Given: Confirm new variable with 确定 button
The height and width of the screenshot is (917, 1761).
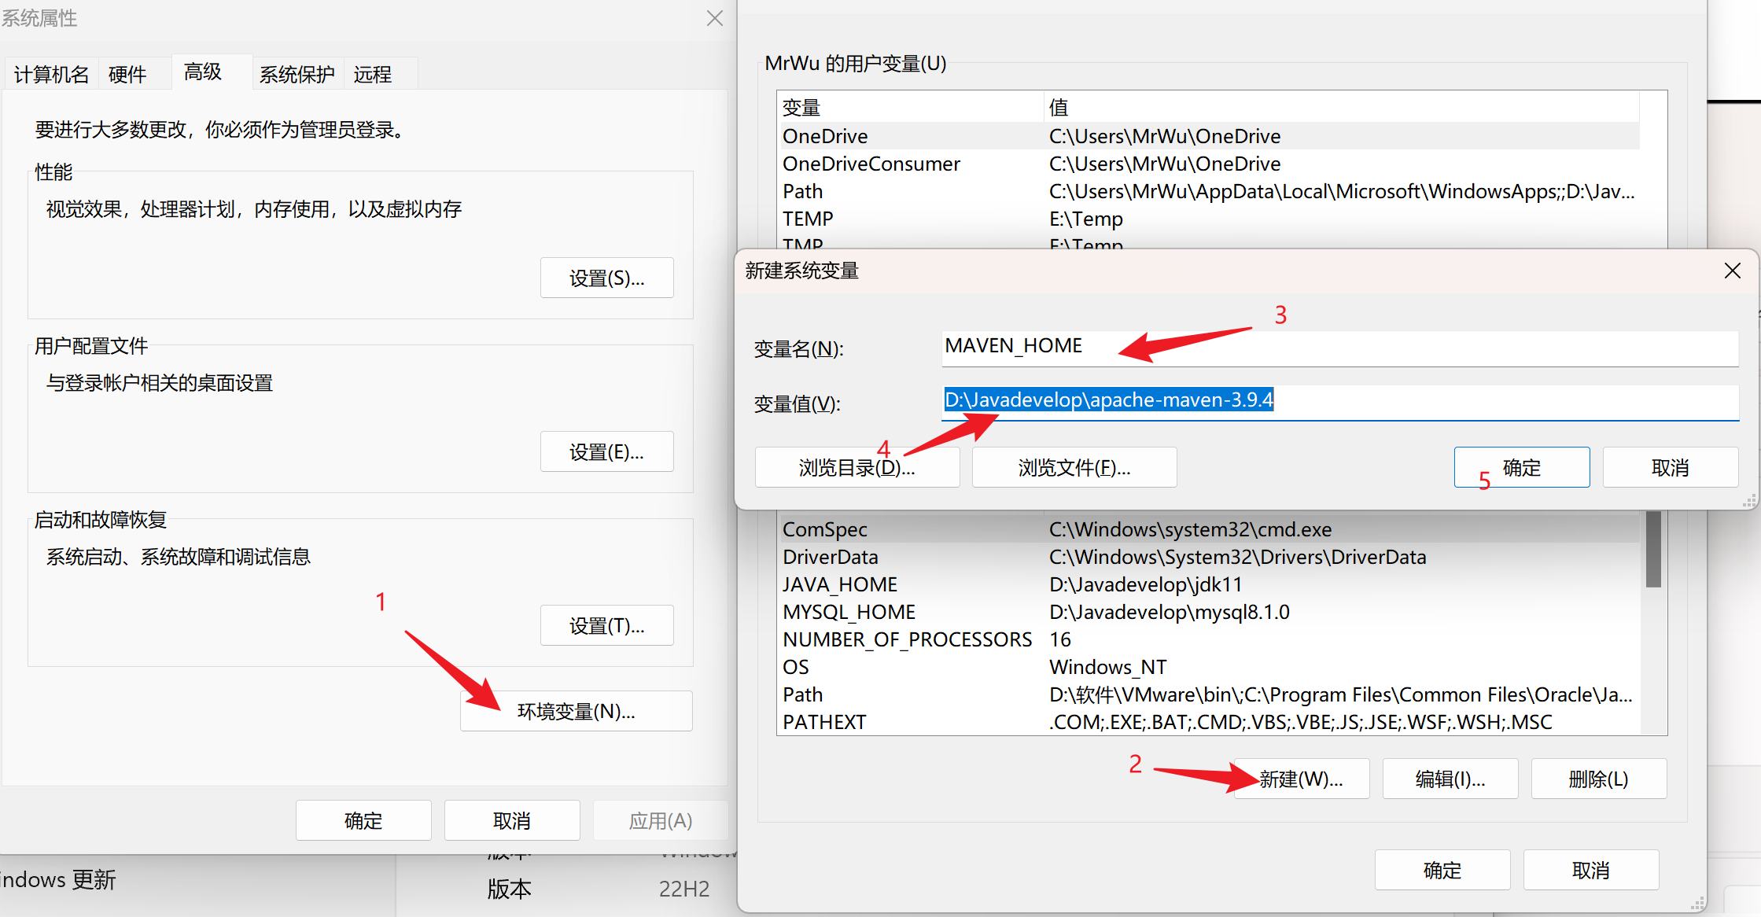Looking at the screenshot, I should [1521, 466].
